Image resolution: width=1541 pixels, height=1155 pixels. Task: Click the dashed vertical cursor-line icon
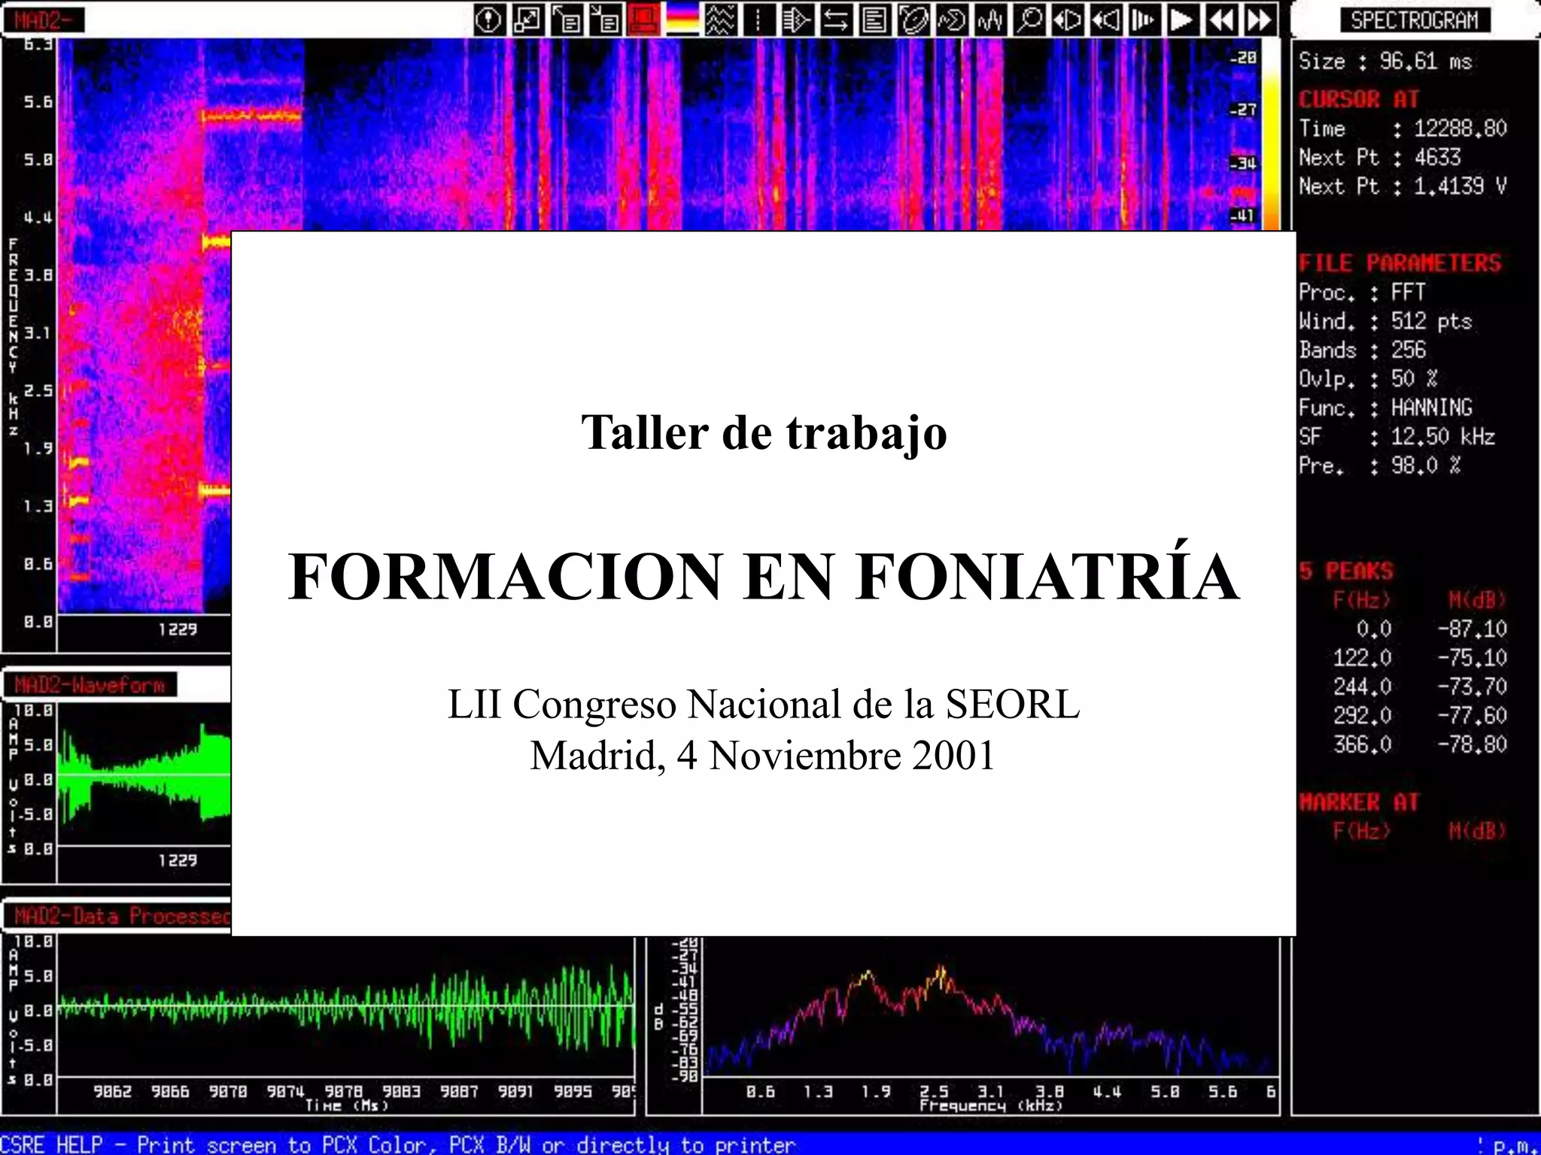758,20
